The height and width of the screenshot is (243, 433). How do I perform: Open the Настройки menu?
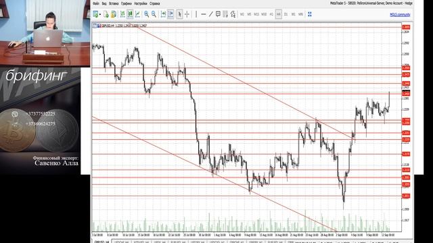141,3
